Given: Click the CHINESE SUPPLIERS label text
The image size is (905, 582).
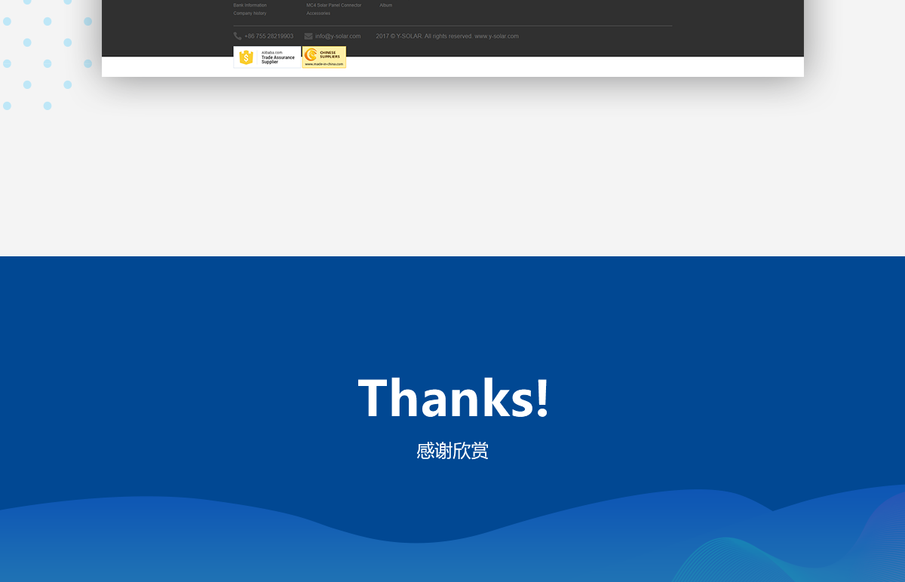Looking at the screenshot, I should click(x=330, y=54).
